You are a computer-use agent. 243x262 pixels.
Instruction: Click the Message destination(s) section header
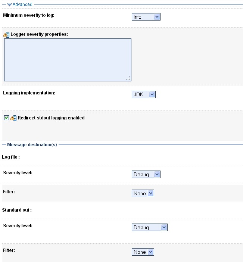click(x=32, y=144)
